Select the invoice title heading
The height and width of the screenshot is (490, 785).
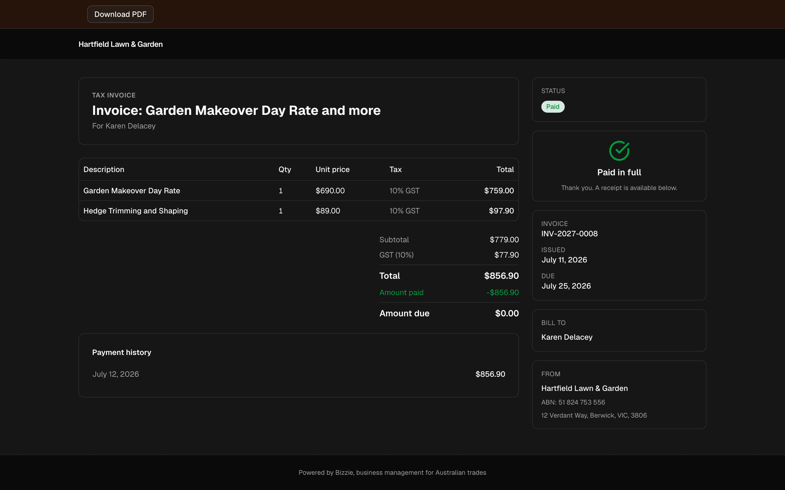(236, 111)
